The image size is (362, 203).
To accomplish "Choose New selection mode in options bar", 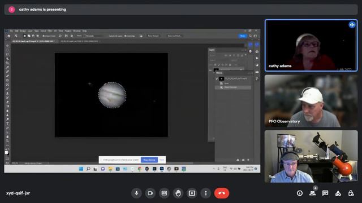I will point(25,36).
